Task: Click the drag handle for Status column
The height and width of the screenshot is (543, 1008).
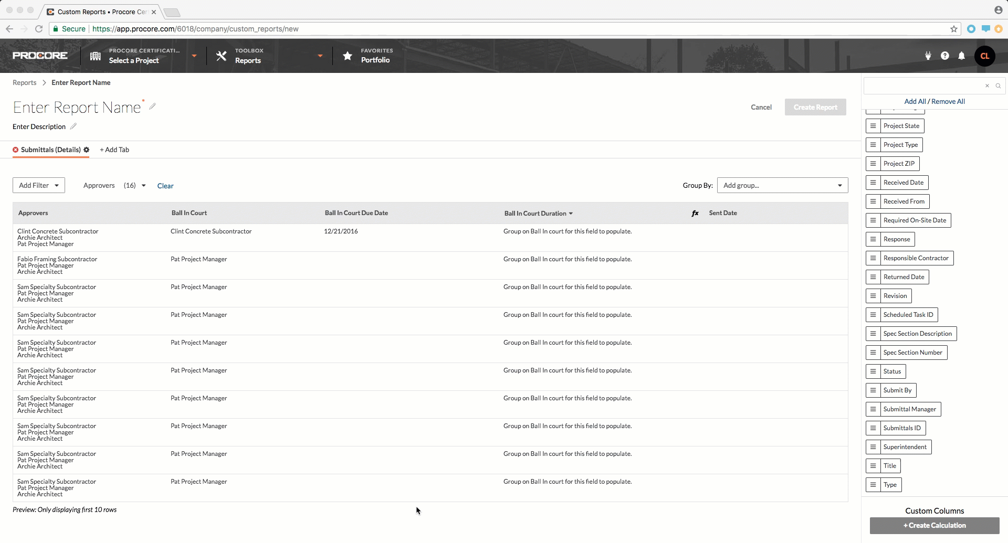Action: tap(873, 371)
